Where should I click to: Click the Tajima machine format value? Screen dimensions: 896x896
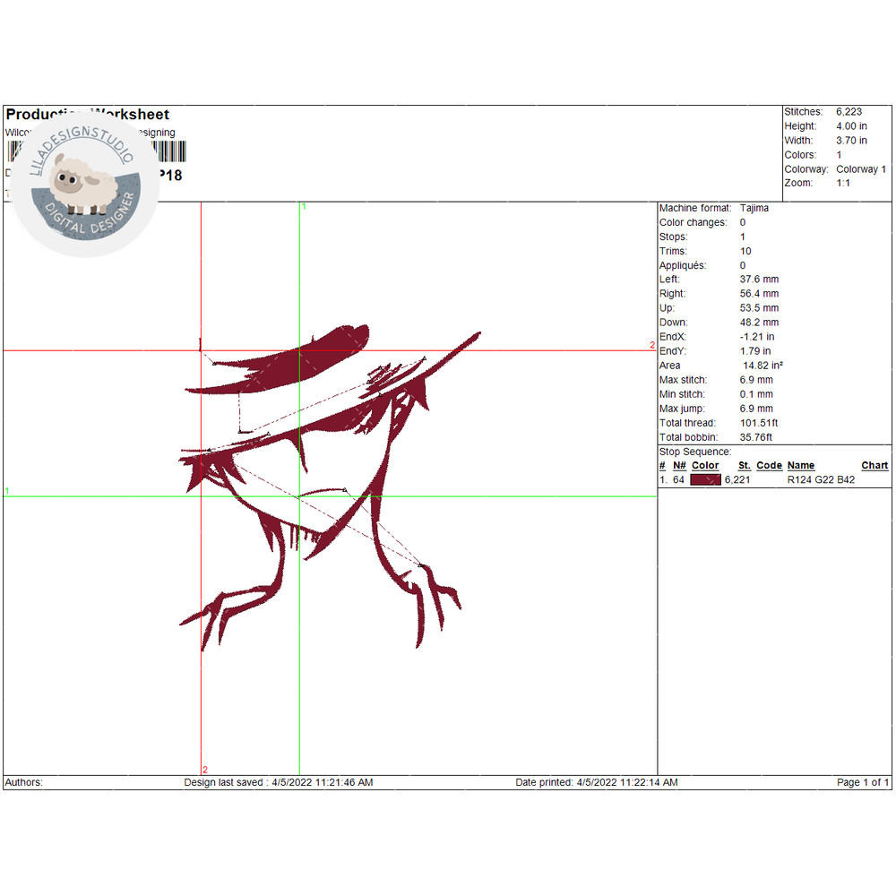pyautogui.click(x=754, y=208)
